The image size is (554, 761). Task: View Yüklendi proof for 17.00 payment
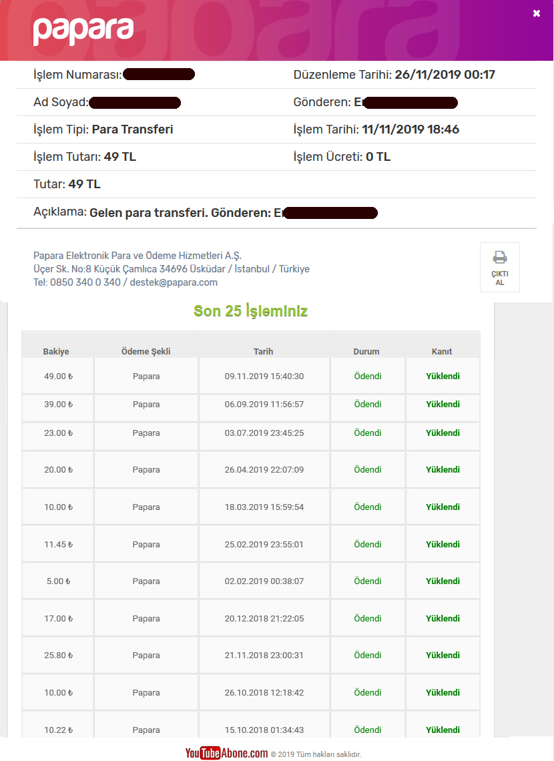point(443,619)
